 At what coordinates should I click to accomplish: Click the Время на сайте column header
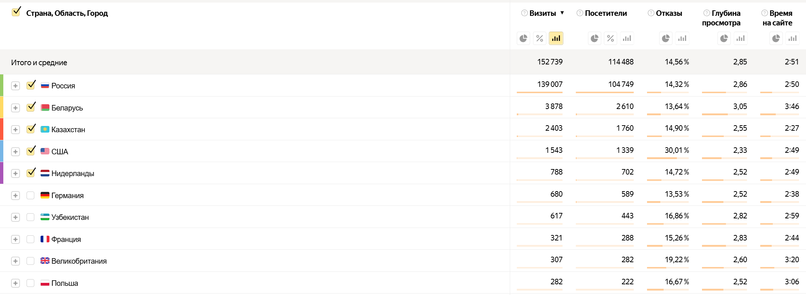(780, 18)
